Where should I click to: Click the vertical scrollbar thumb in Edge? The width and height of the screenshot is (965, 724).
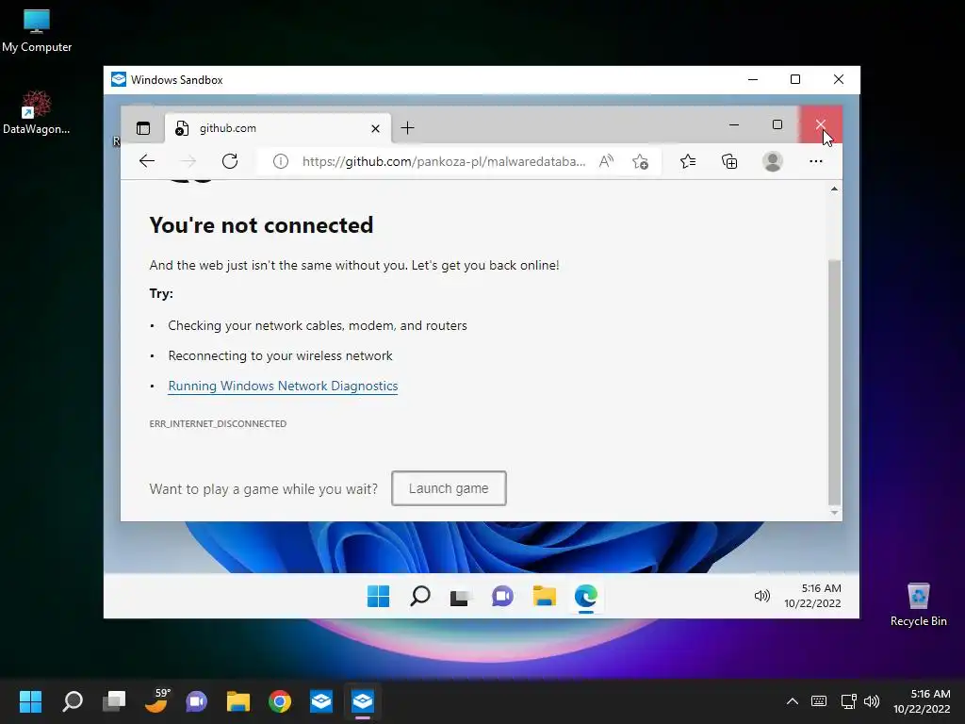[x=835, y=382]
